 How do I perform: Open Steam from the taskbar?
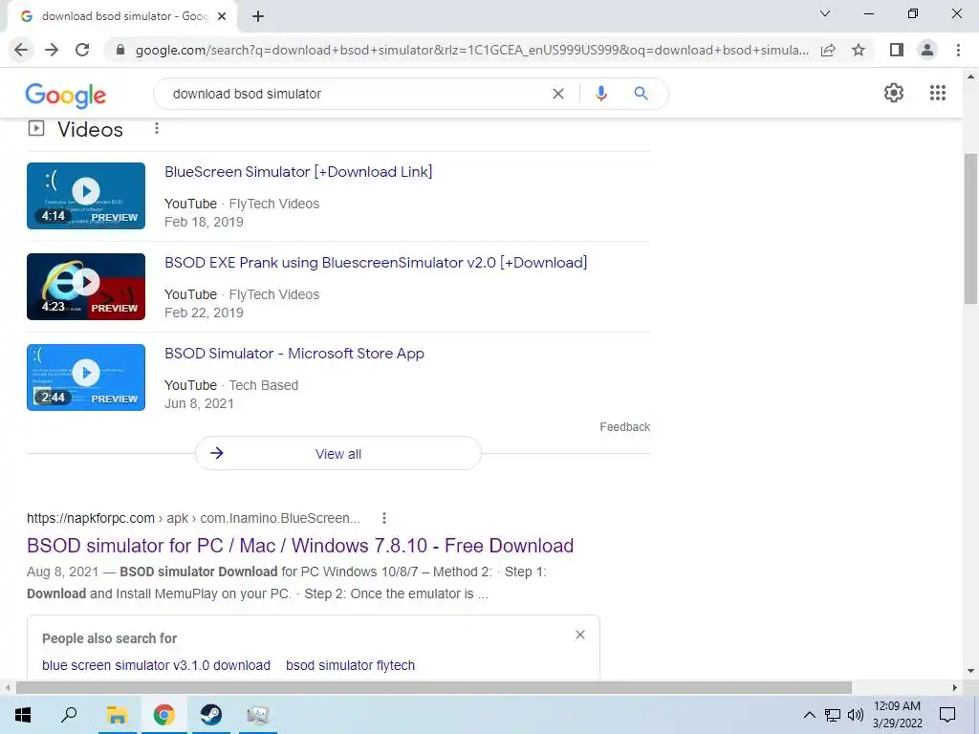(x=211, y=715)
